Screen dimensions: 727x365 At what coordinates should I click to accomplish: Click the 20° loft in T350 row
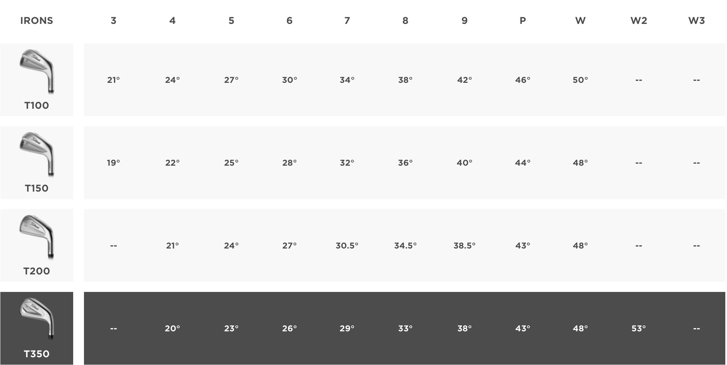172,329
